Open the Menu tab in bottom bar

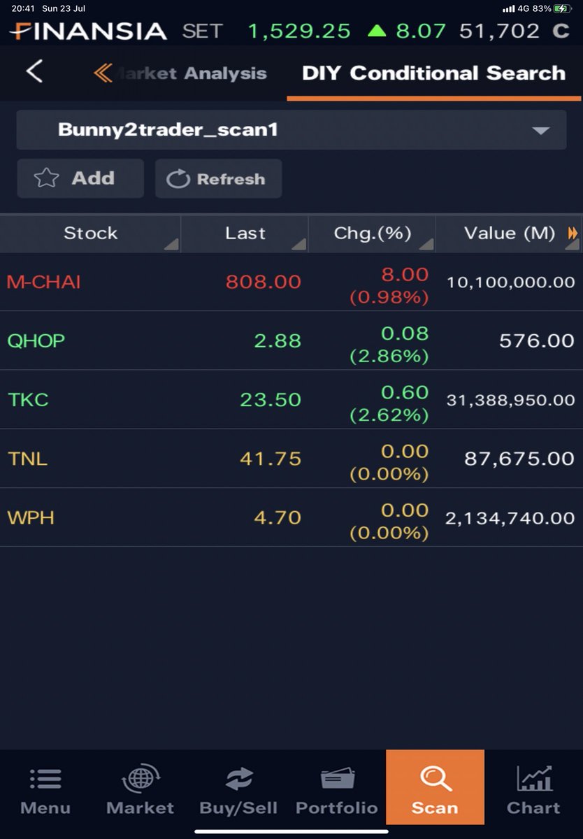[x=45, y=791]
